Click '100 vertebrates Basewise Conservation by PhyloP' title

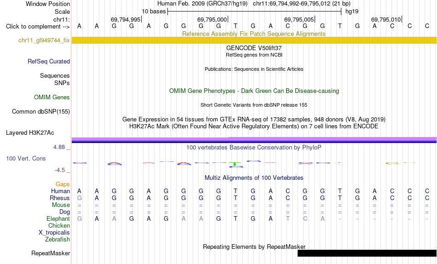coord(254,148)
